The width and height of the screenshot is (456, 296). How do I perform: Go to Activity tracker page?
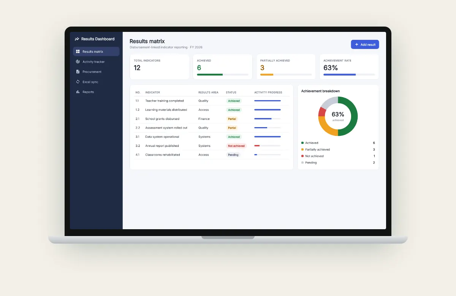click(96, 61)
